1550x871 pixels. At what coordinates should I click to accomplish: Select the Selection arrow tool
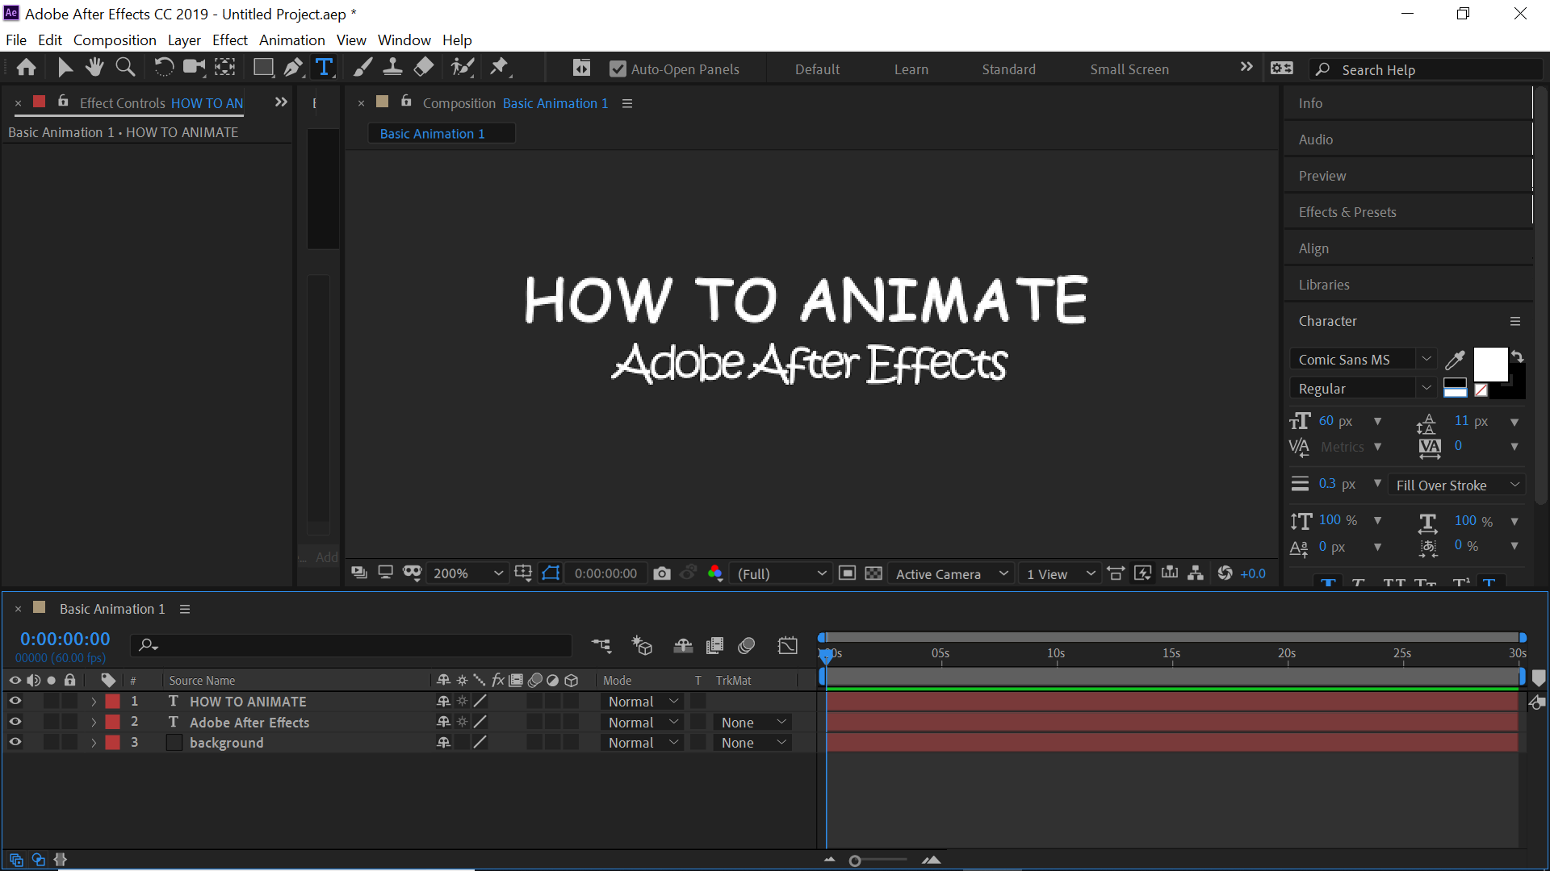pyautogui.click(x=65, y=68)
